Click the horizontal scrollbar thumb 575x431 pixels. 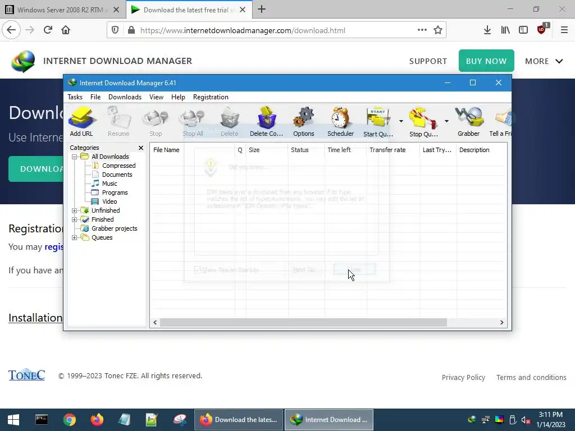click(x=303, y=323)
